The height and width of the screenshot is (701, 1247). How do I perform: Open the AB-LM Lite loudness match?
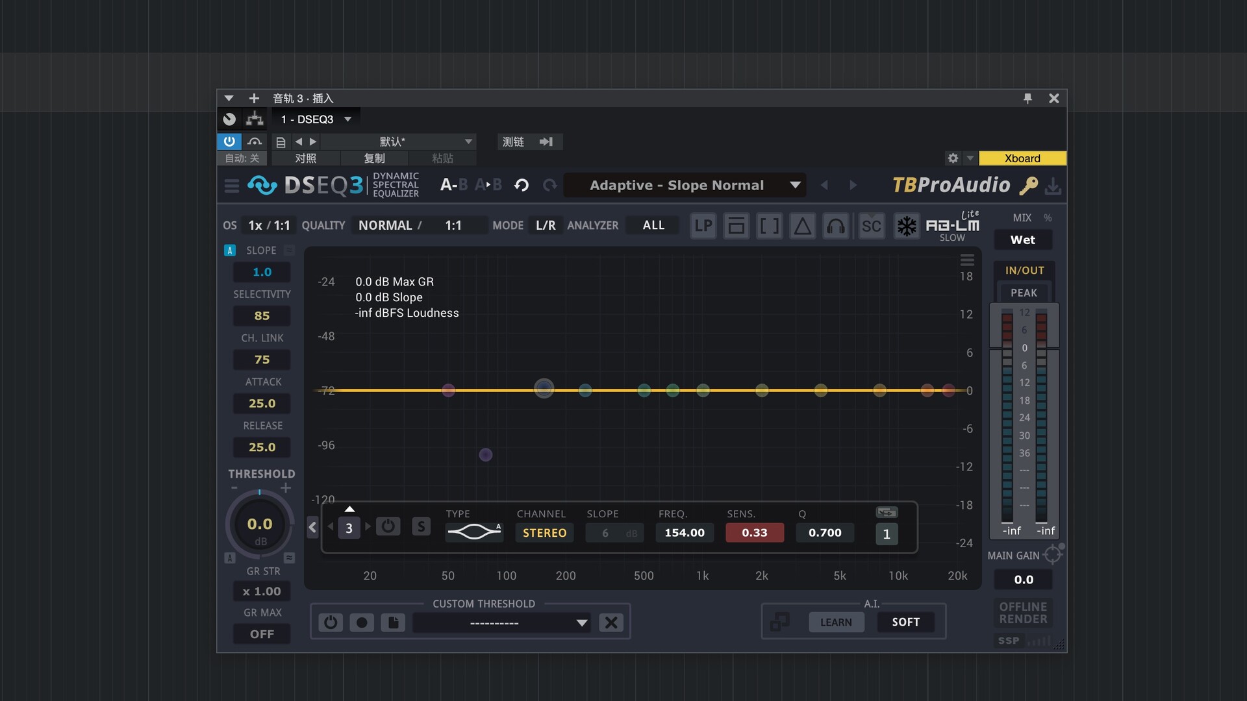tap(953, 226)
